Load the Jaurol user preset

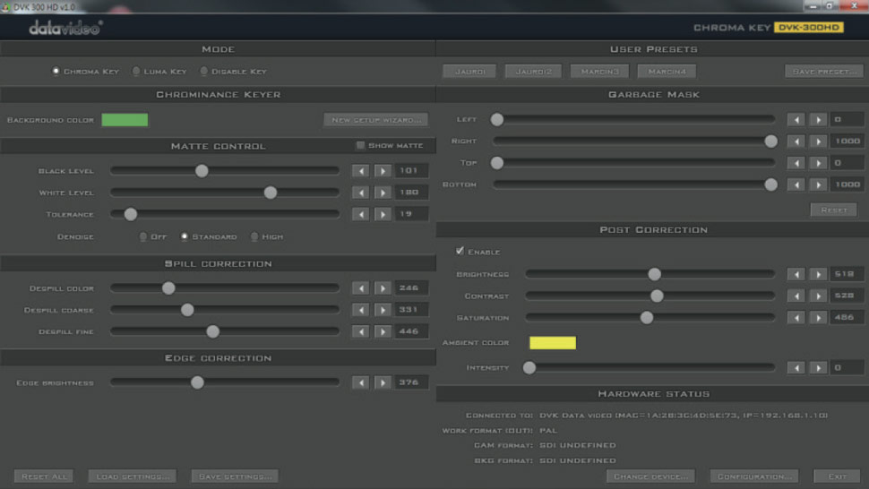469,72
